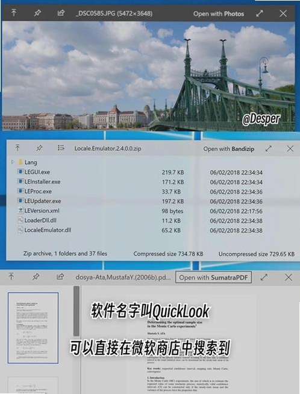Maximize the zip preview window
The height and width of the screenshot is (394, 300).
tap(269, 148)
